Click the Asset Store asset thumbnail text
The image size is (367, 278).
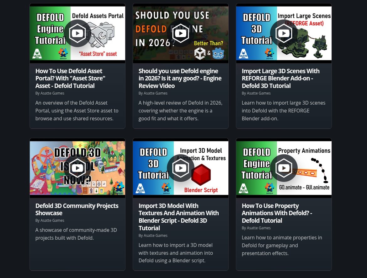point(98,54)
